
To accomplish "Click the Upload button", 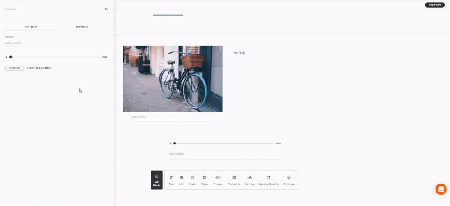I will coord(14,68).
